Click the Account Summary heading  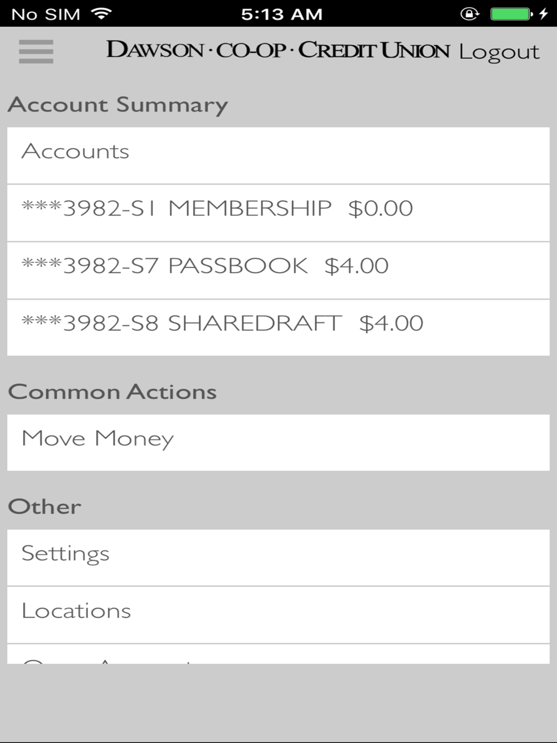click(118, 105)
